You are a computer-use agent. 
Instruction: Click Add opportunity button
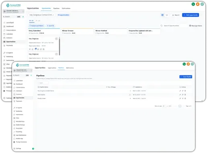[191, 15]
